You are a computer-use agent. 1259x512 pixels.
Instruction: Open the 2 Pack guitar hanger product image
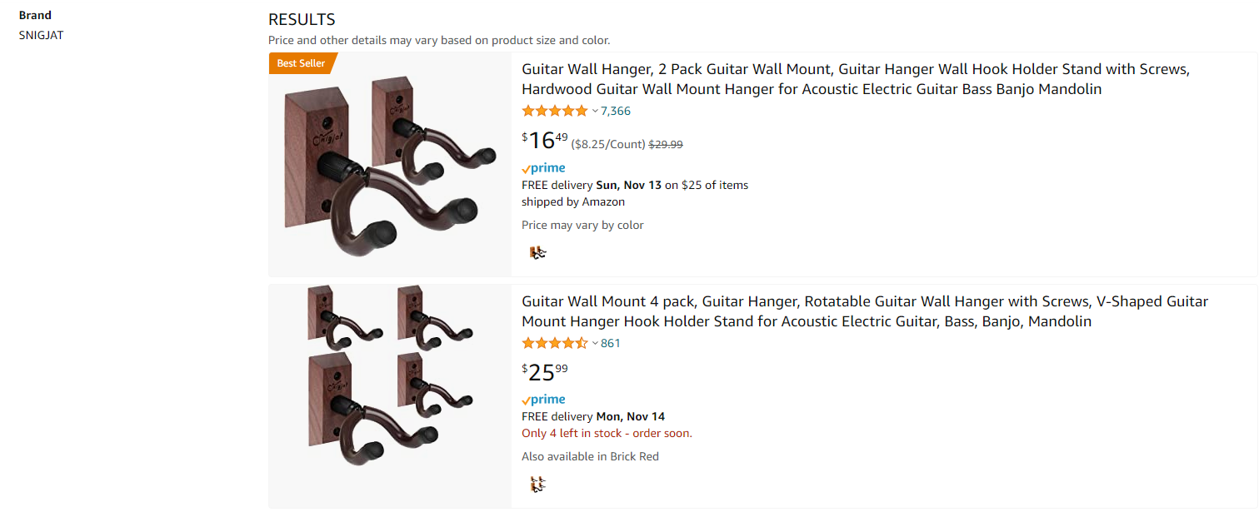point(390,164)
